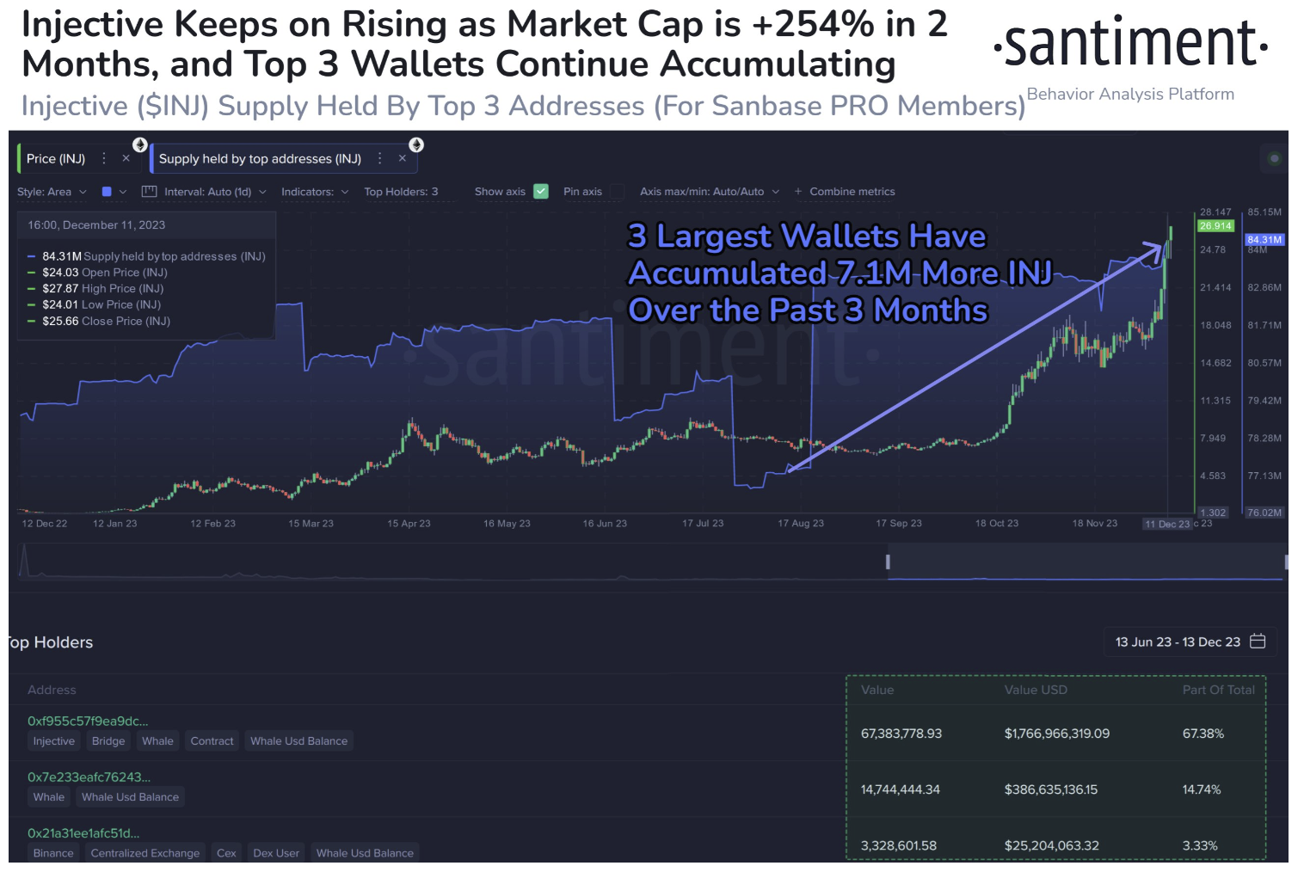Open options for Supply held by top addresses metric
The width and height of the screenshot is (1304, 872).
pos(379,158)
